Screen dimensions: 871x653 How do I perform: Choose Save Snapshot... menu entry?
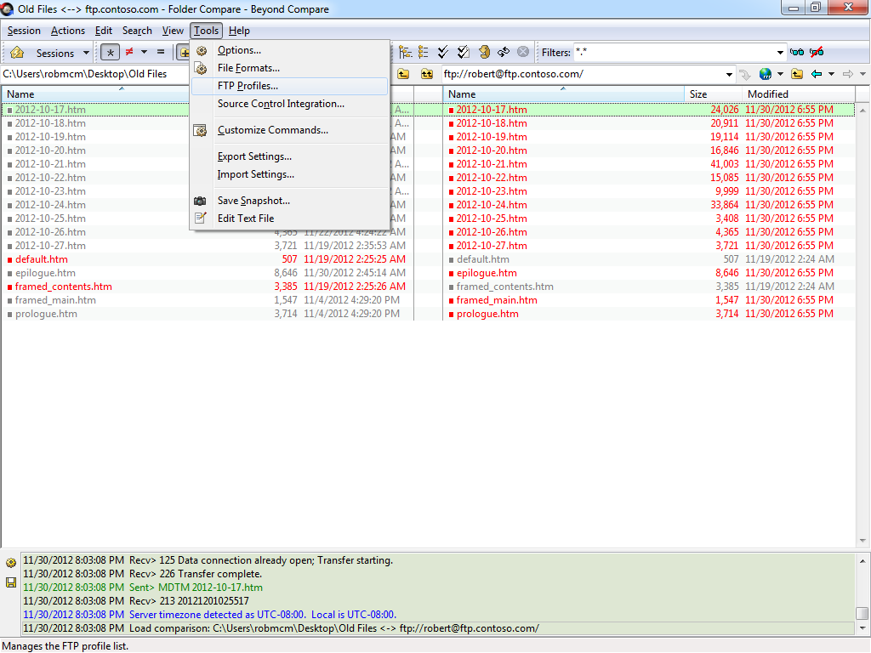(x=253, y=201)
